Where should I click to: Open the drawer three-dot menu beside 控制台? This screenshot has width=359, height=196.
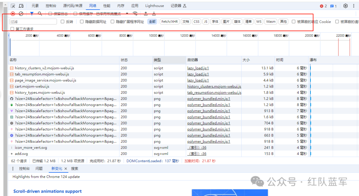coord(13,168)
